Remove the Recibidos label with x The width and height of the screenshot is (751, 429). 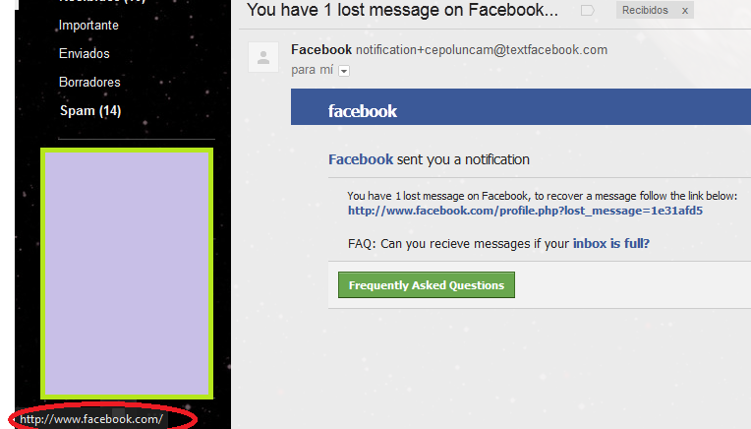point(685,11)
